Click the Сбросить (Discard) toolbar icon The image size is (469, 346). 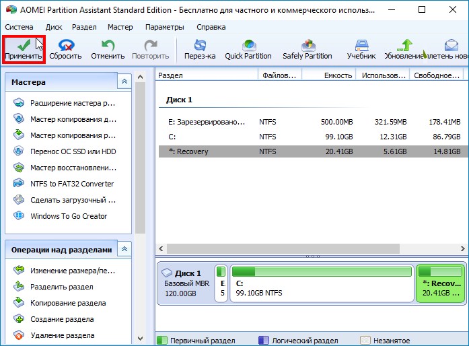tap(65, 49)
